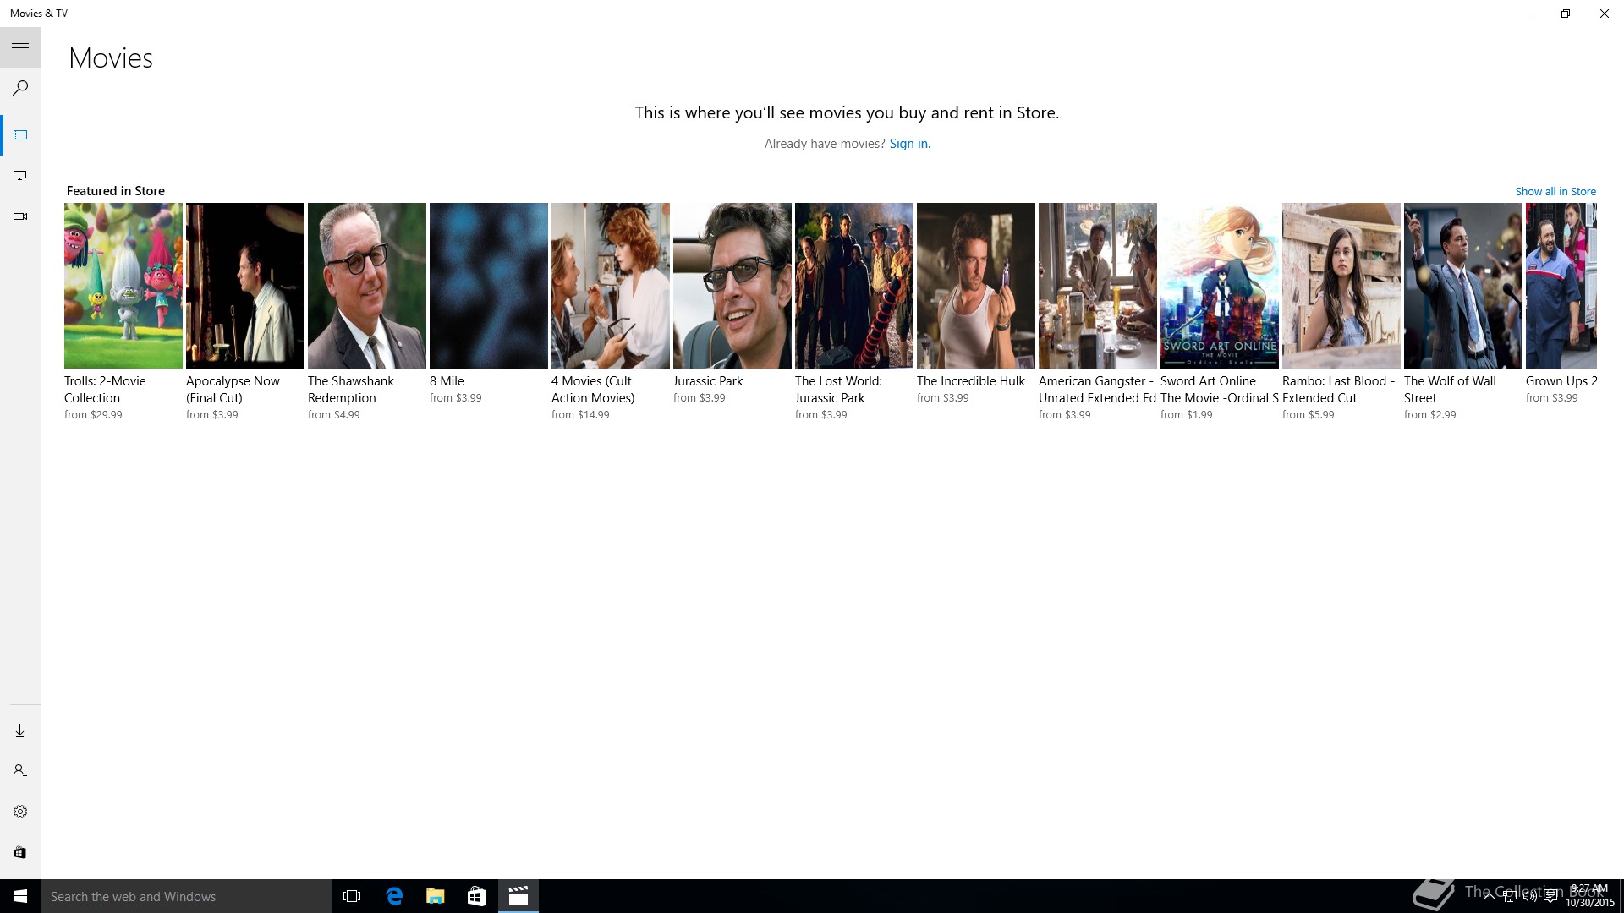Open the Videos camera icon in sidebar

pyautogui.click(x=20, y=216)
